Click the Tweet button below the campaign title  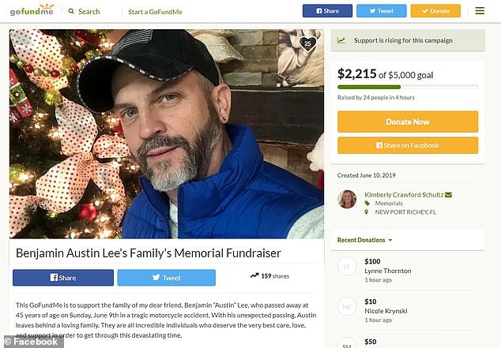tap(166, 278)
